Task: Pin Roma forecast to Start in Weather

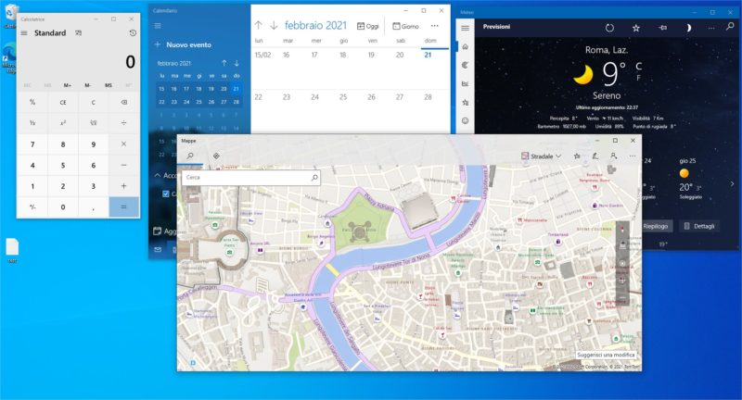Action: (x=662, y=28)
